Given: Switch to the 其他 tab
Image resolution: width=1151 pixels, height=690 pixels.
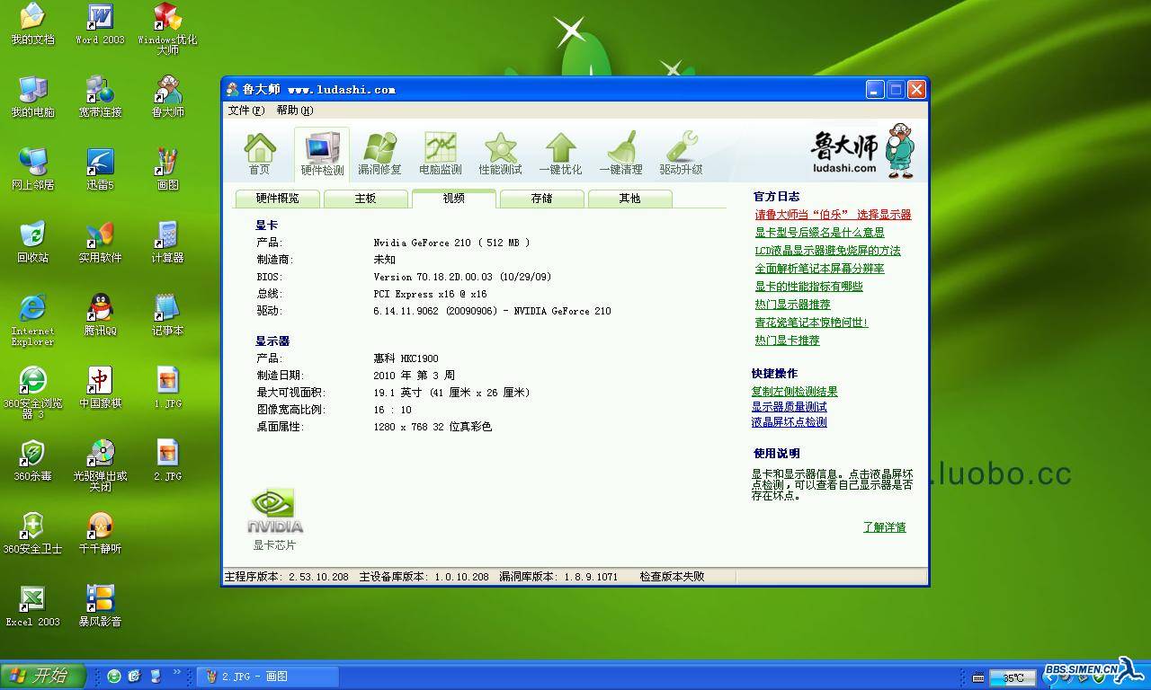Looking at the screenshot, I should [x=629, y=199].
